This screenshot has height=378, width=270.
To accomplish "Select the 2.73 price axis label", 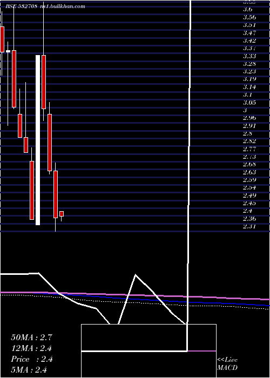I will pyautogui.click(x=249, y=157).
